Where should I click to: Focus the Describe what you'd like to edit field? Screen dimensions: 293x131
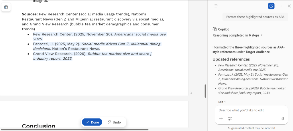point(251,110)
